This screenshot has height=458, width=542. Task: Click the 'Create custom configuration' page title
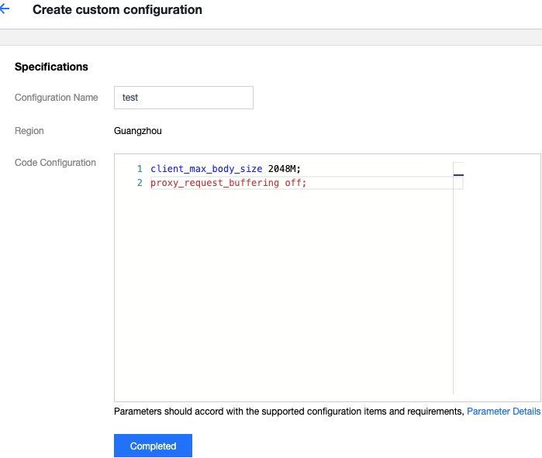117,10
